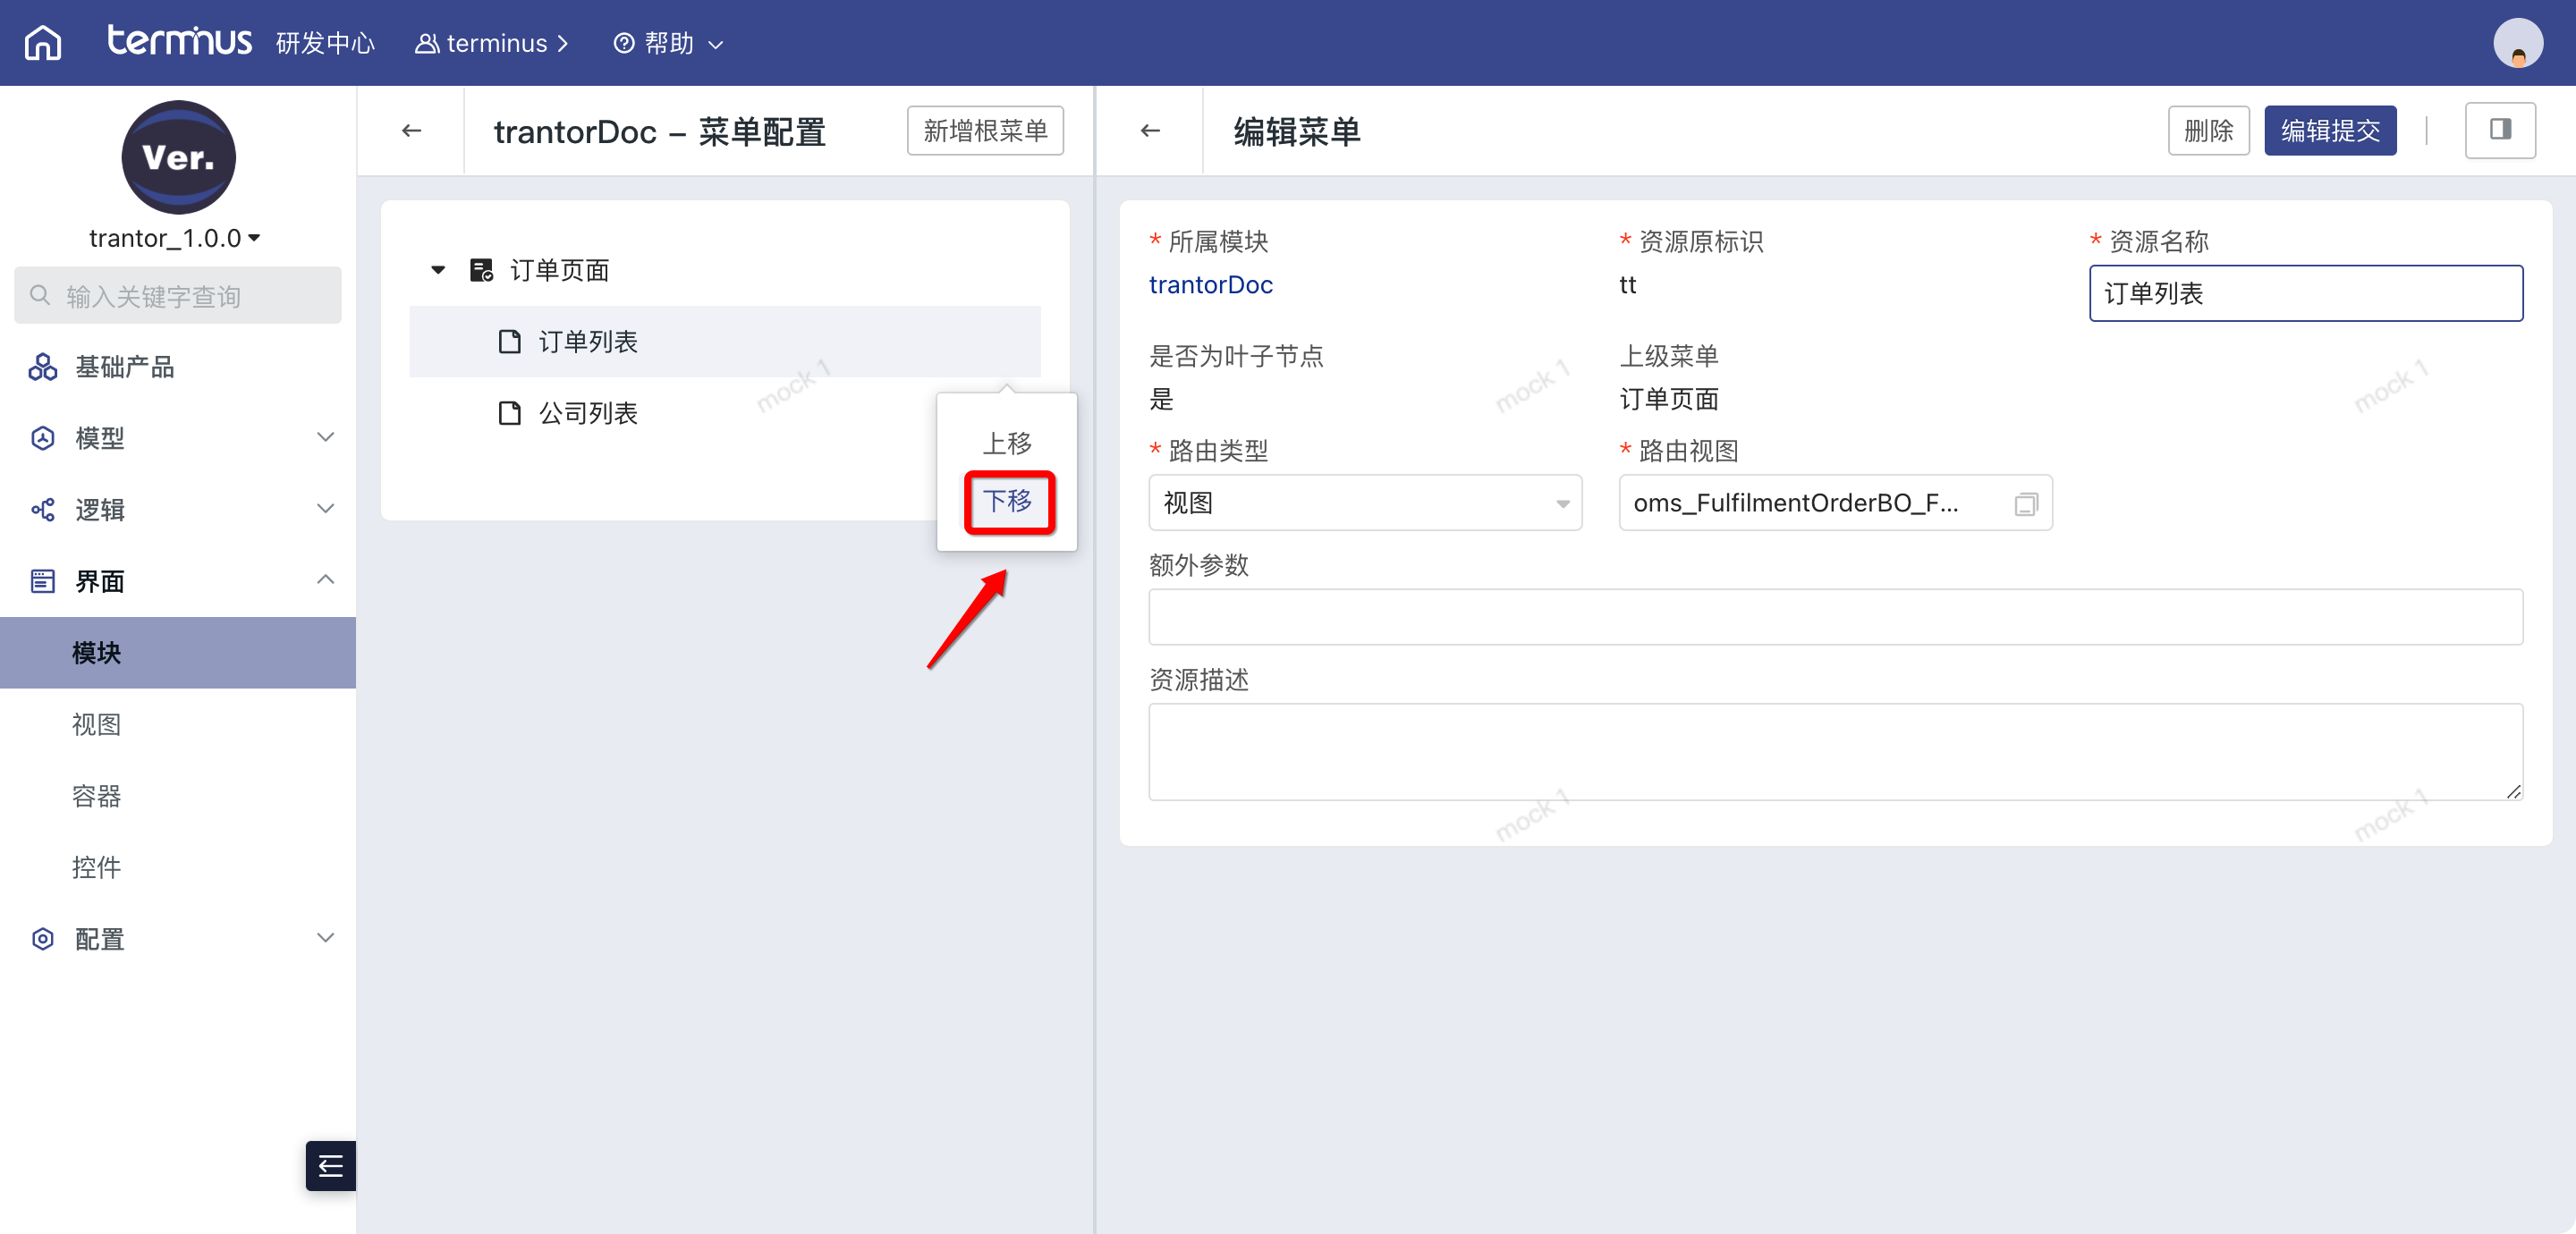Click the 编辑提交 button

click(x=2330, y=131)
